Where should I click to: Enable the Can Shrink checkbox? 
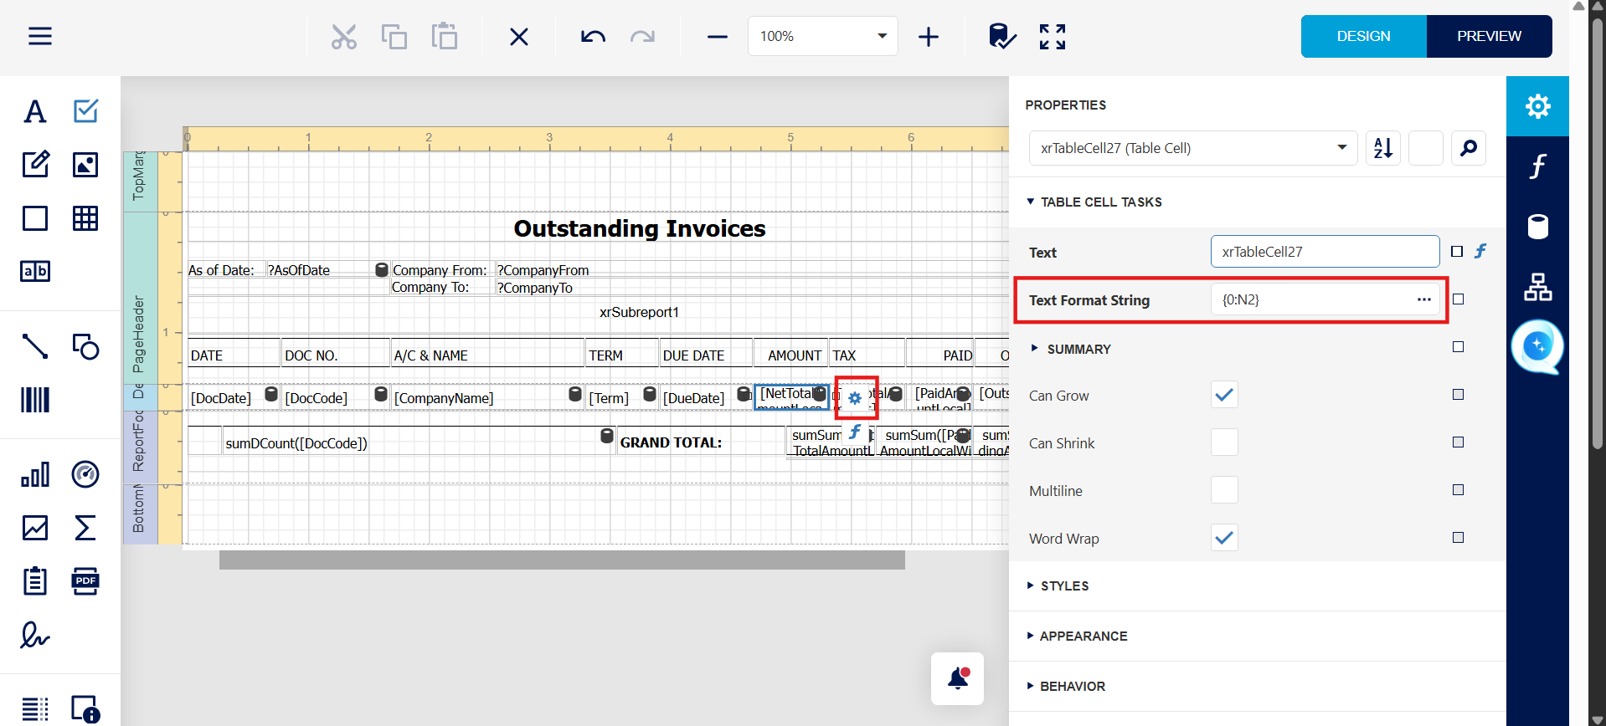1224,442
